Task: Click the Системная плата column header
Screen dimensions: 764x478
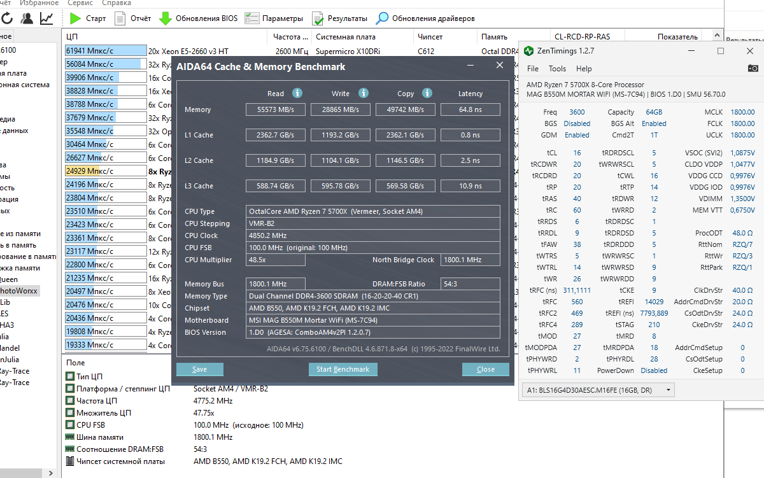Action: [363, 37]
